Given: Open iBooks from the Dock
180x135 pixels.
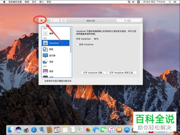Looking at the screenshot, I should 119,130.
